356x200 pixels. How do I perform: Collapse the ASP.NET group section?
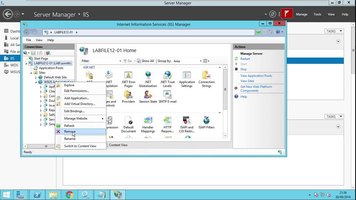(220, 67)
